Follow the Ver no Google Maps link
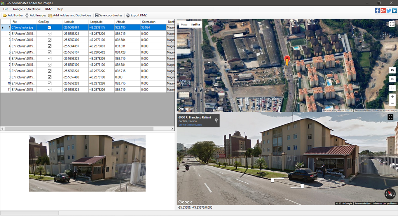Screen dimensions: 398x216 click(x=190, y=125)
